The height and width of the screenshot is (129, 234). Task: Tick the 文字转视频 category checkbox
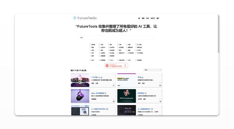point(136,53)
